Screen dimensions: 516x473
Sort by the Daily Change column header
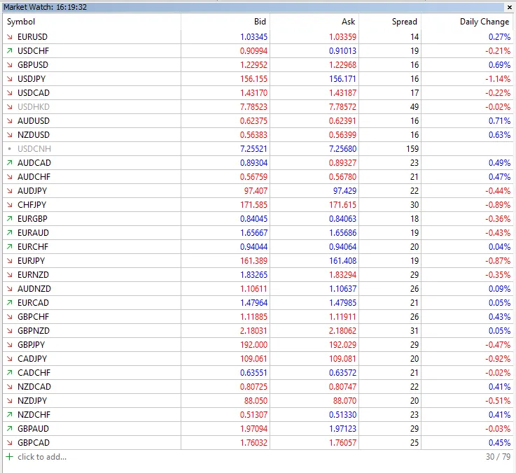[484, 22]
